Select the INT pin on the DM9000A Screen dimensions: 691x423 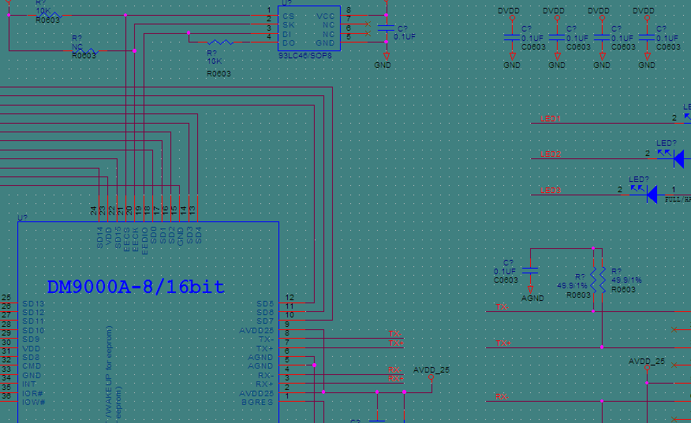point(29,384)
